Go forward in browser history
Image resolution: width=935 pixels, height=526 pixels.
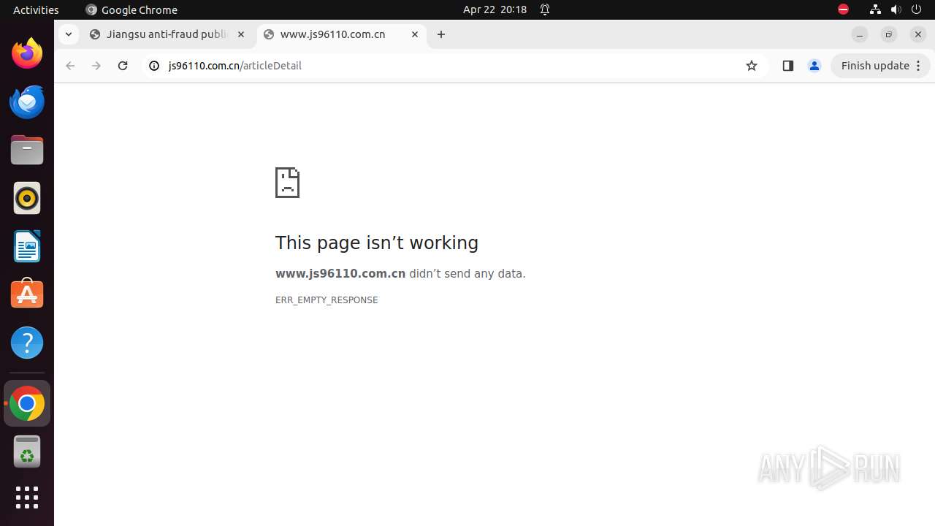click(96, 66)
